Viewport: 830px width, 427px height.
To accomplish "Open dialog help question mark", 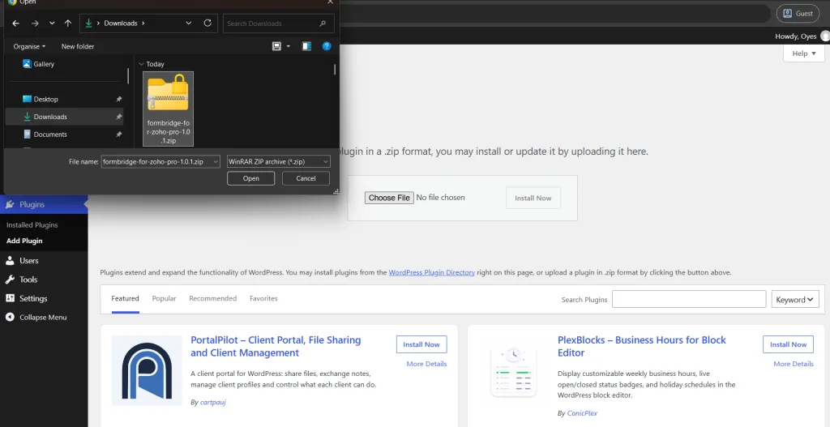I will click(x=327, y=46).
